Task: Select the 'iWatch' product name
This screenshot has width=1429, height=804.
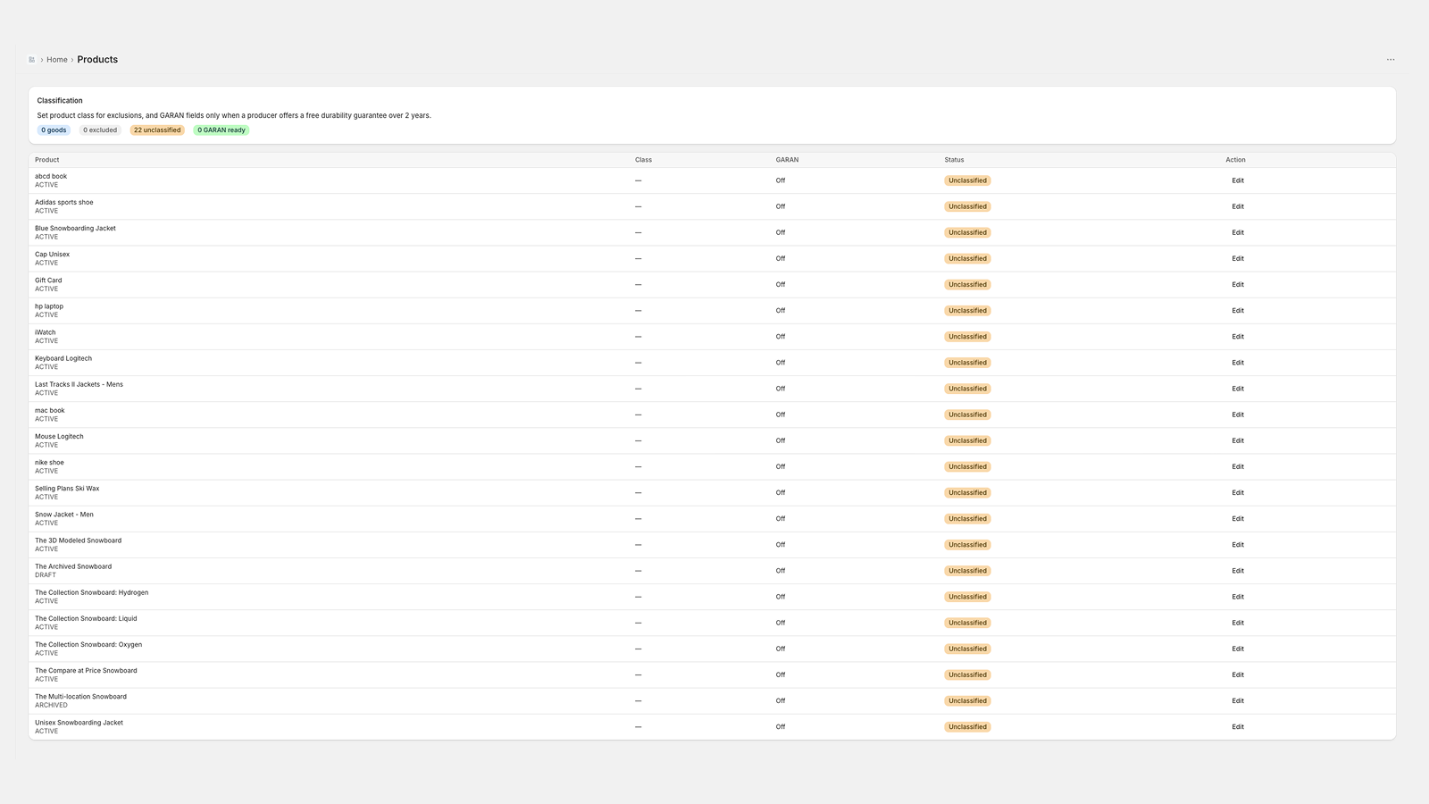Action: pyautogui.click(x=45, y=332)
